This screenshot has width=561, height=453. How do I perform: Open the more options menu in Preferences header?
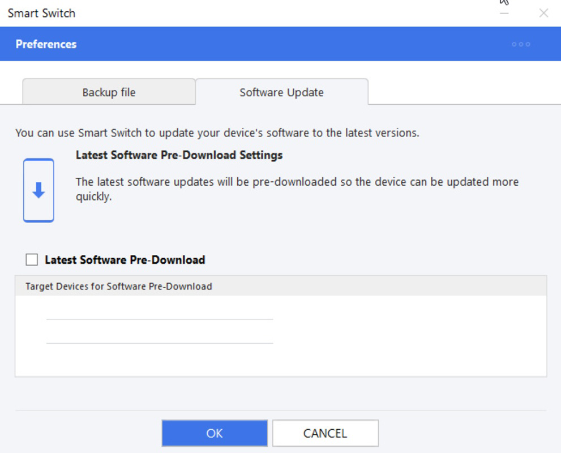520,44
